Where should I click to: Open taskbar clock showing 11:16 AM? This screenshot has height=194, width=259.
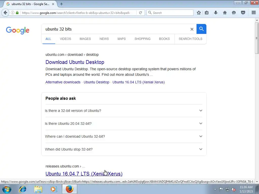(246, 189)
